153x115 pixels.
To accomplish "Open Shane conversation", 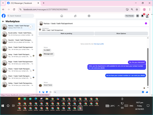I will 18,70.
